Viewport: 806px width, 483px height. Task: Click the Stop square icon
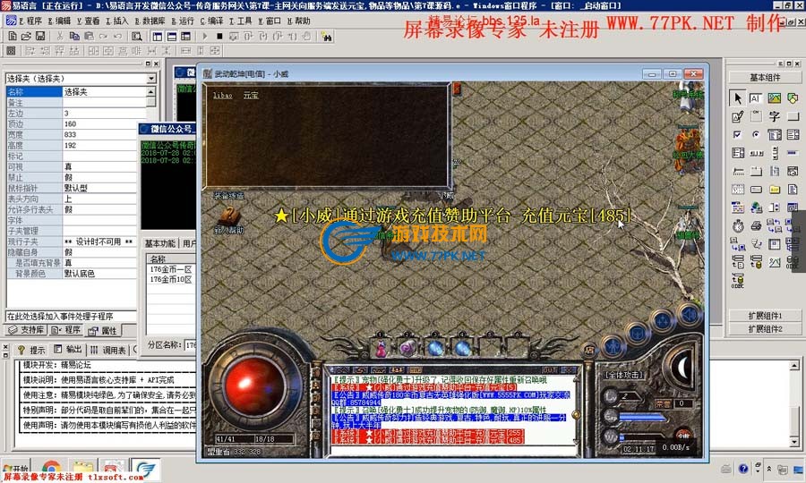(x=219, y=36)
